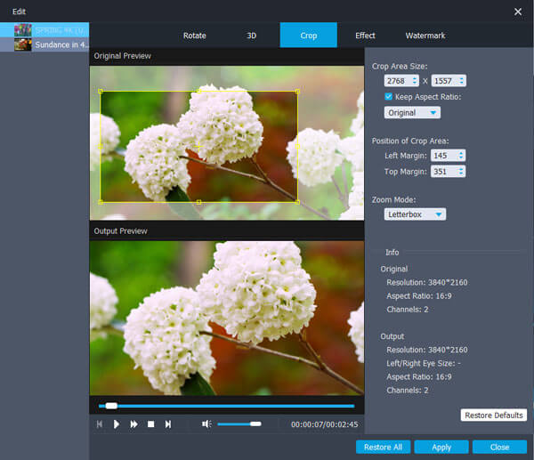The width and height of the screenshot is (534, 460).
Task: Click the video seek bar playhead
Action: click(111, 406)
